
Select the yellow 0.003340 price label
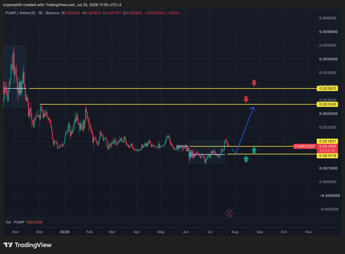pos(328,104)
